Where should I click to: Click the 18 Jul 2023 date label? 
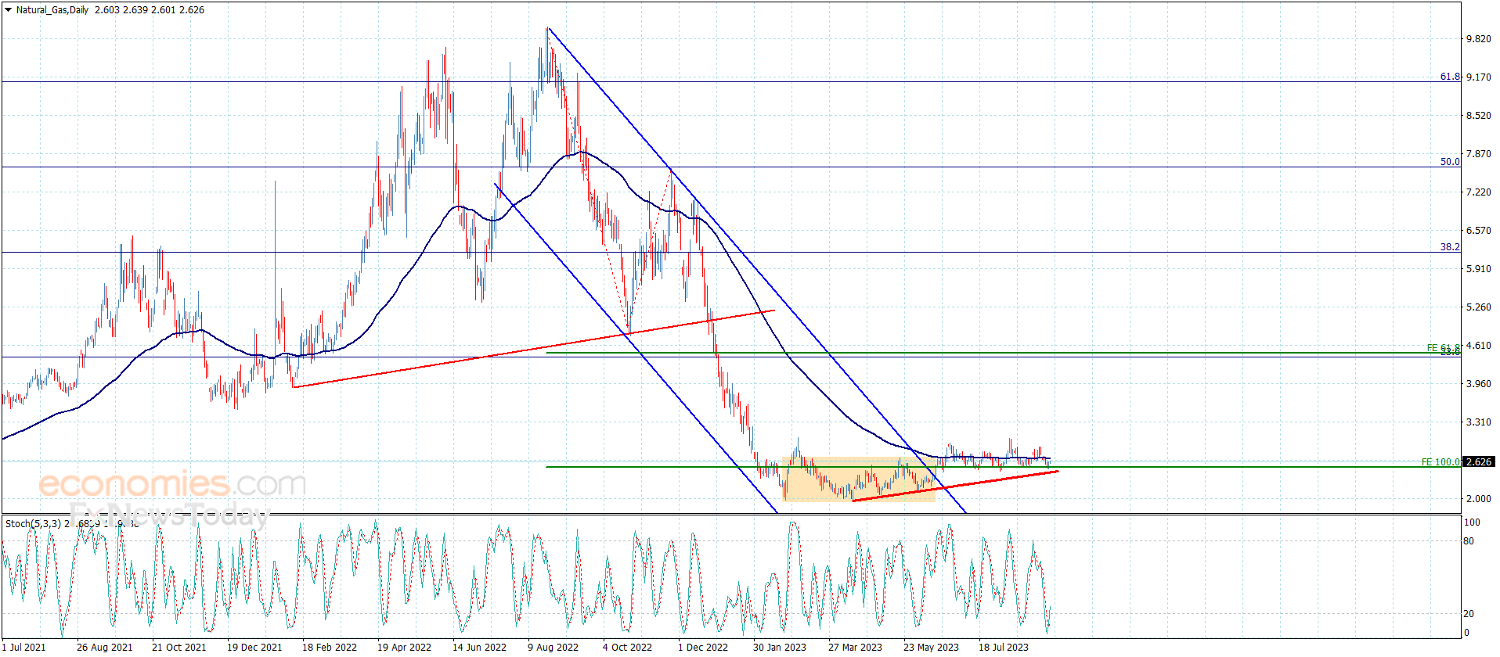pyautogui.click(x=1004, y=647)
